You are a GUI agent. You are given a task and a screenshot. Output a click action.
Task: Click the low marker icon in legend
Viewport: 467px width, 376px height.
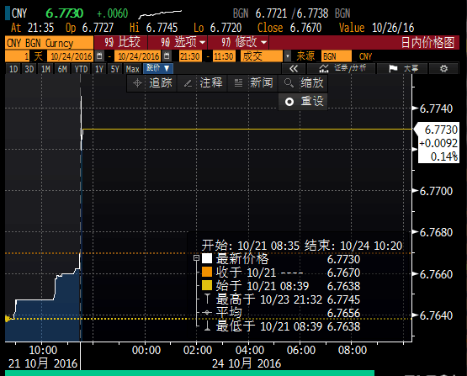coord(207,326)
